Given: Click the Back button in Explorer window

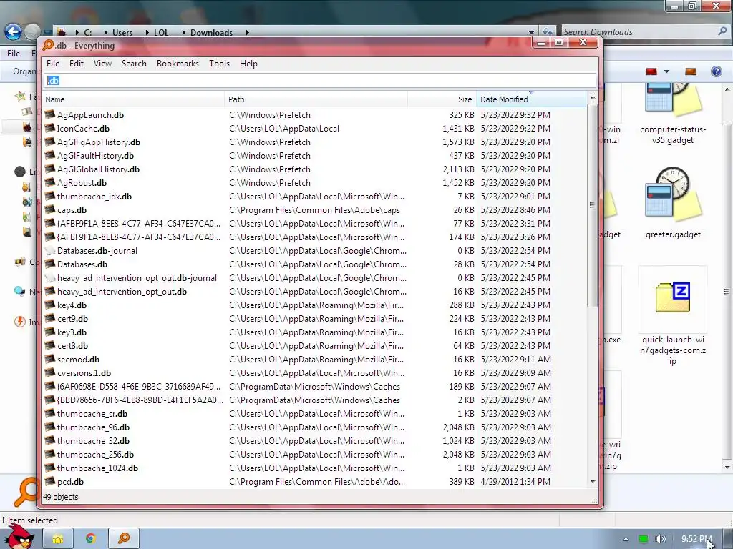Looking at the screenshot, I should tap(13, 31).
